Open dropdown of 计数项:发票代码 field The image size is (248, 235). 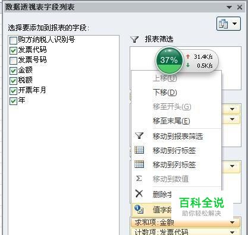[x=232, y=232]
